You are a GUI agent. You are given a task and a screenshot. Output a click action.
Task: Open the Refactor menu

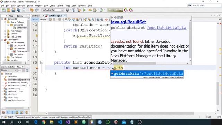tap(39, 6)
